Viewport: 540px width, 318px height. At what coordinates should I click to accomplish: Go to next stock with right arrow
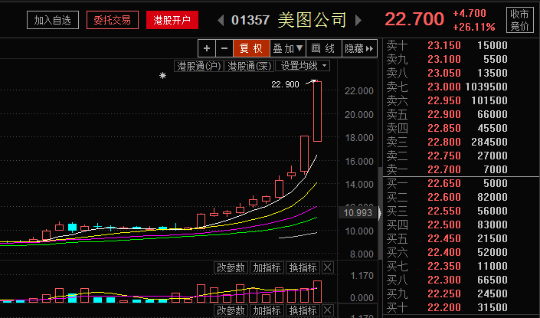click(358, 21)
